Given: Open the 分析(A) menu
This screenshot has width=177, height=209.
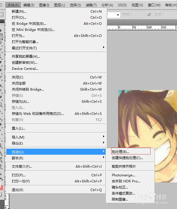Looking at the screenshot, I should (x=107, y=5).
